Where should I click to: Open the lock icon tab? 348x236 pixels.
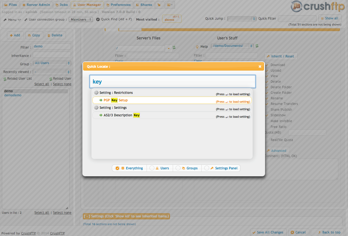click(x=159, y=5)
